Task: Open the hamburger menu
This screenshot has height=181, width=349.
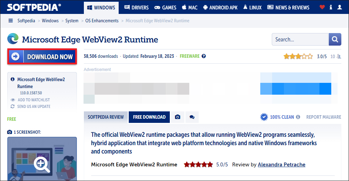Action: 10,21
